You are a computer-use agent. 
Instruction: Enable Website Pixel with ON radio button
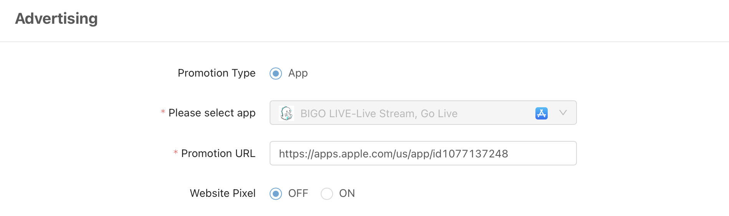click(x=327, y=194)
